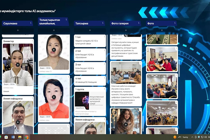This screenshot has width=210, height=140.
Task: Add a photo post in the Фото column
Action: 162,30
